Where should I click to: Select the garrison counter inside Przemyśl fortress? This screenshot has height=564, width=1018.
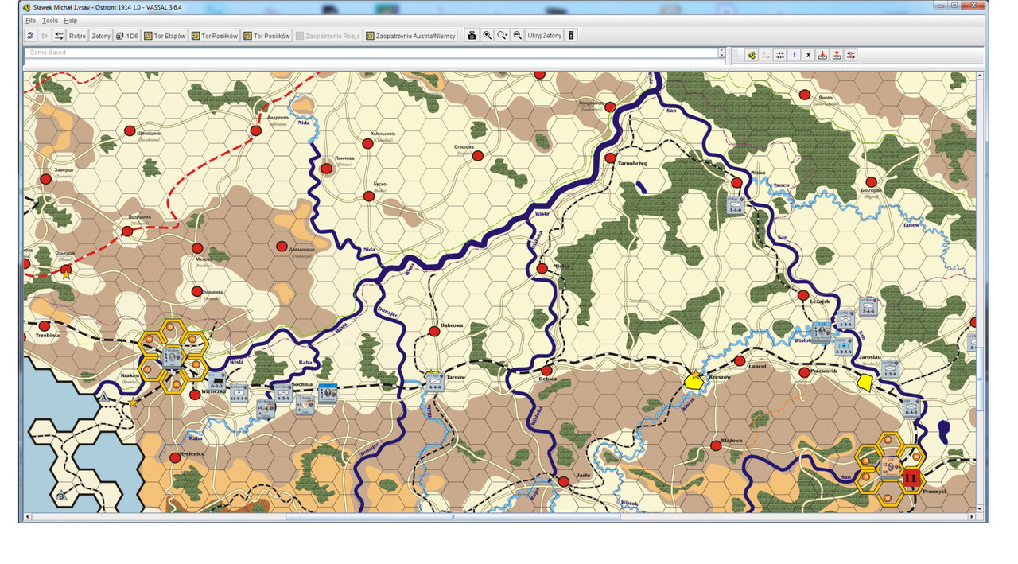pyautogui.click(x=890, y=468)
